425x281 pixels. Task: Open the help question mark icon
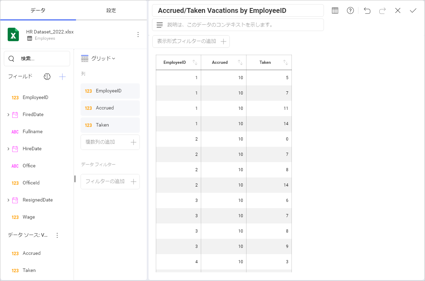click(350, 10)
